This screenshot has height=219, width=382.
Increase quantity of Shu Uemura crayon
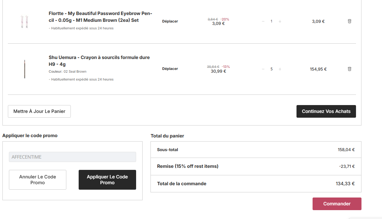pos(280,69)
